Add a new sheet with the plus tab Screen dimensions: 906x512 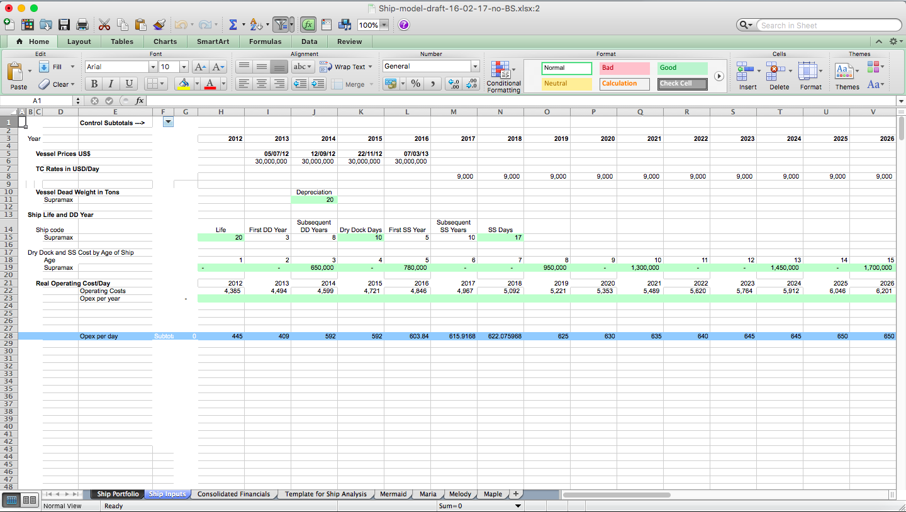[516, 494]
